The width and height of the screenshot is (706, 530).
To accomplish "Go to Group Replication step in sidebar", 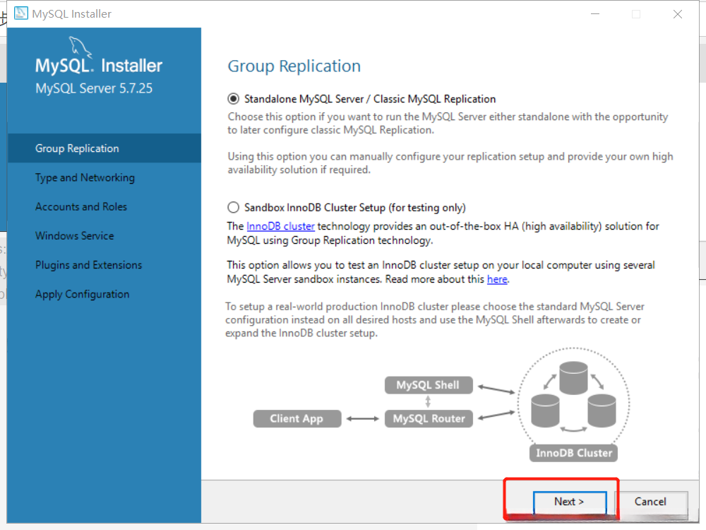I will [104, 148].
